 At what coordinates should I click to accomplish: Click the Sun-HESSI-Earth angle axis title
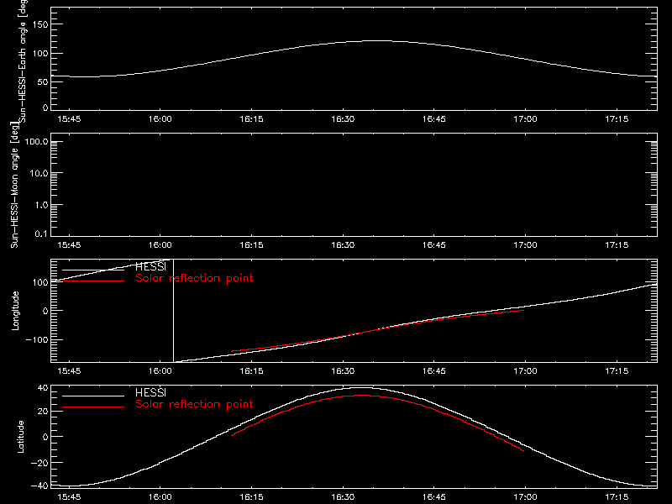coord(23,60)
